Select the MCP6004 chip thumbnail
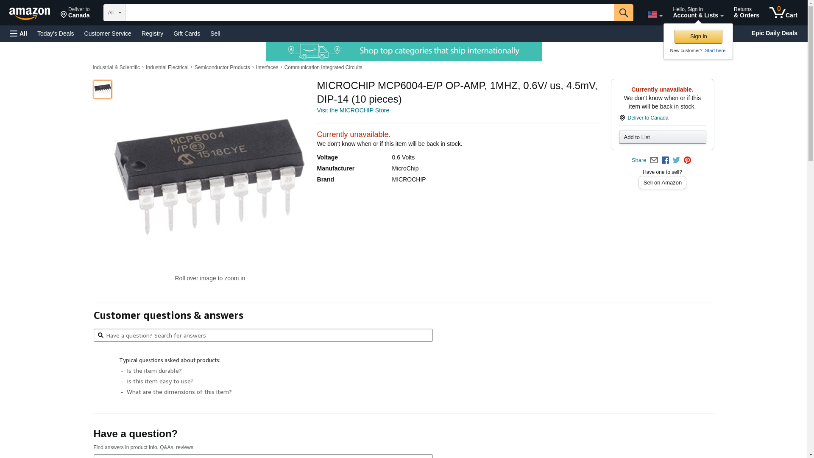Screen dimensions: 814x458 tap(103, 89)
